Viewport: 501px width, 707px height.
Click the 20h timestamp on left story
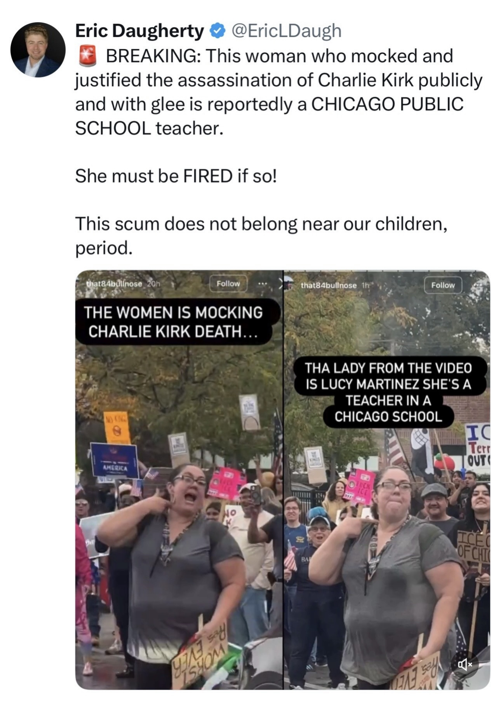[x=153, y=284]
